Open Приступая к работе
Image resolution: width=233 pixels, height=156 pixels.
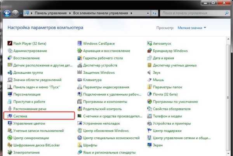tap(26, 102)
